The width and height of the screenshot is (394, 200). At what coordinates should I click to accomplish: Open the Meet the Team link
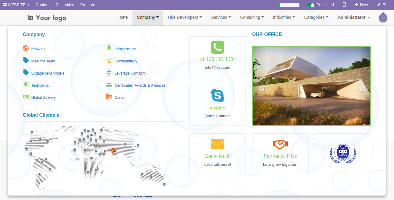43,61
